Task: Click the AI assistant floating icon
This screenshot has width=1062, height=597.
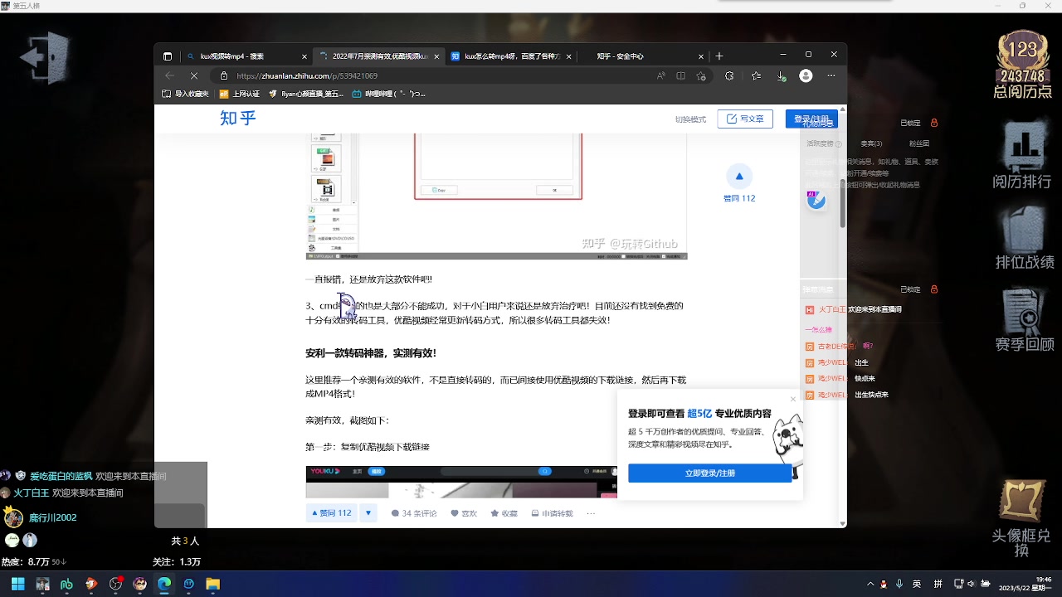Action: tap(816, 200)
